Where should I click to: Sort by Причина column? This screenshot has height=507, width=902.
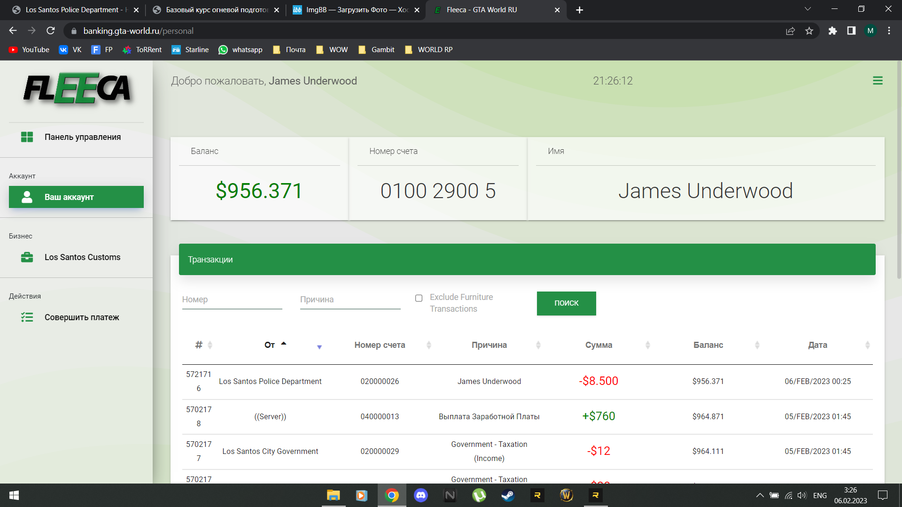point(538,345)
